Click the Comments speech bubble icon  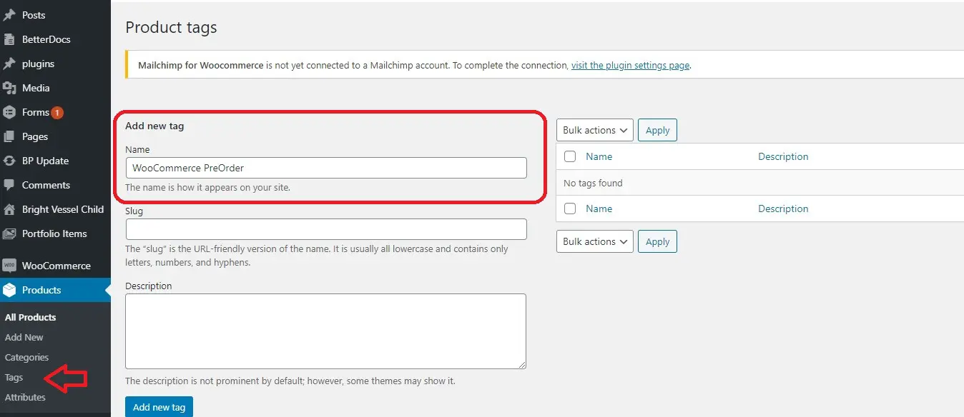9,185
